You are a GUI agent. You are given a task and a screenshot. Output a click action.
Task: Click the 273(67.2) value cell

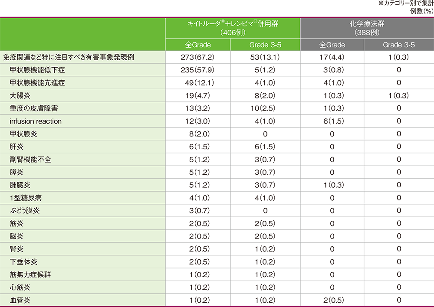point(198,57)
